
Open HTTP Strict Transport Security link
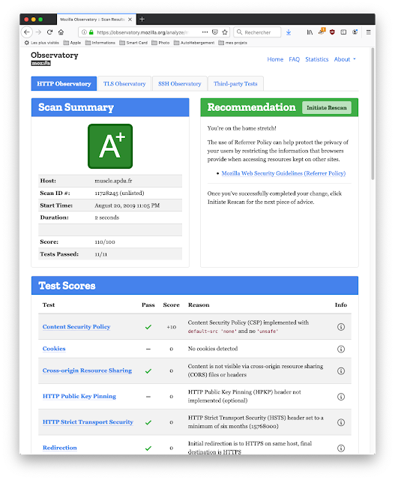(88, 421)
